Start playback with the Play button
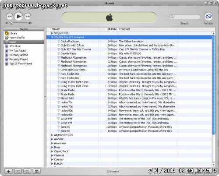Image resolution: width=219 pixels, height=176 pixels. [x=18, y=16]
